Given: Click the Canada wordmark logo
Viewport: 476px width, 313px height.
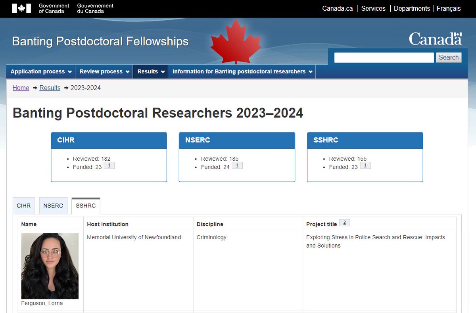Looking at the screenshot, I should point(435,39).
